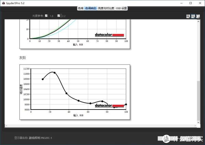Screen dimensions: 205x145
Task: Open the 亮度与对比度 tab
Action: click(x=106, y=8)
